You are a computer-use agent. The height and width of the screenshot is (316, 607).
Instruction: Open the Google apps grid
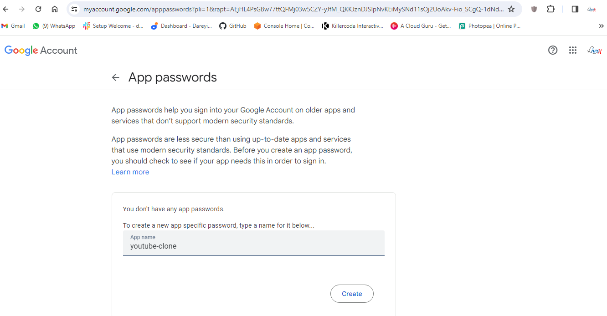573,50
